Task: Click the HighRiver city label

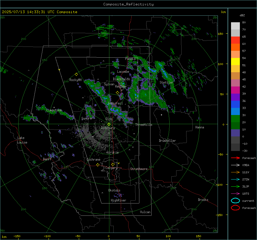Action: [x=119, y=200]
